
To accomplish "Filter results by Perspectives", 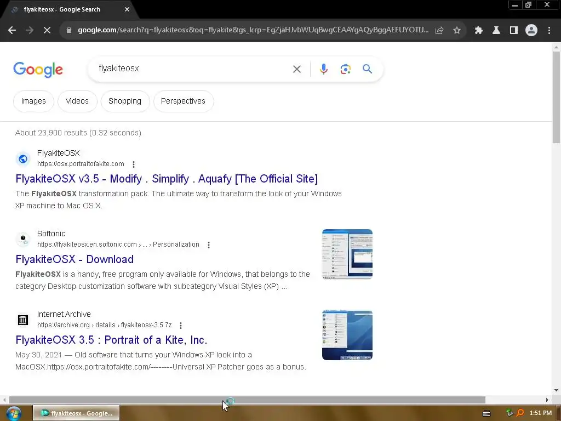I will pyautogui.click(x=183, y=101).
